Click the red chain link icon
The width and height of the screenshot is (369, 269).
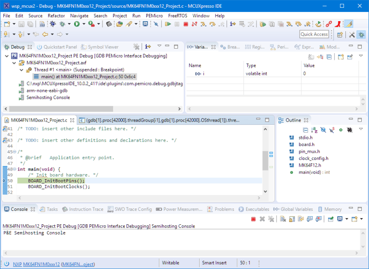point(329,24)
